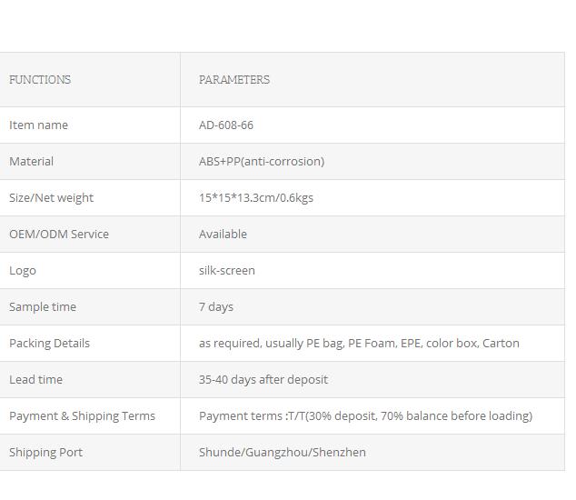576x500 pixels.
Task: Click the packing description mentioning PE bag
Action: click(359, 344)
